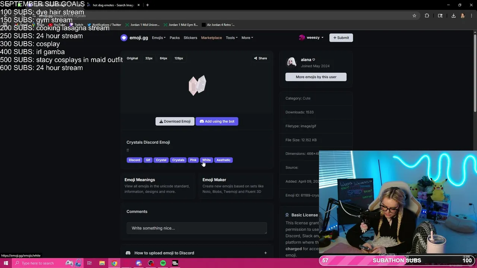Bookmark this page with the star icon
The width and height of the screenshot is (477, 268).
point(414,16)
